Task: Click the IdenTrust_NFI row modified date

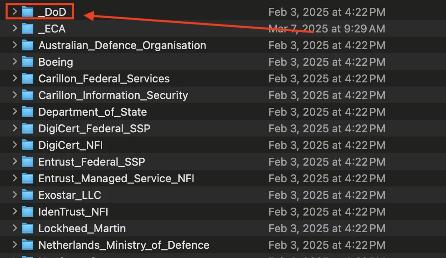Action: click(327, 212)
